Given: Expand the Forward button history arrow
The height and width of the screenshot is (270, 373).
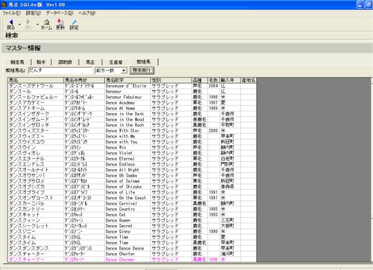Looking at the screenshot, I should coord(37,24).
